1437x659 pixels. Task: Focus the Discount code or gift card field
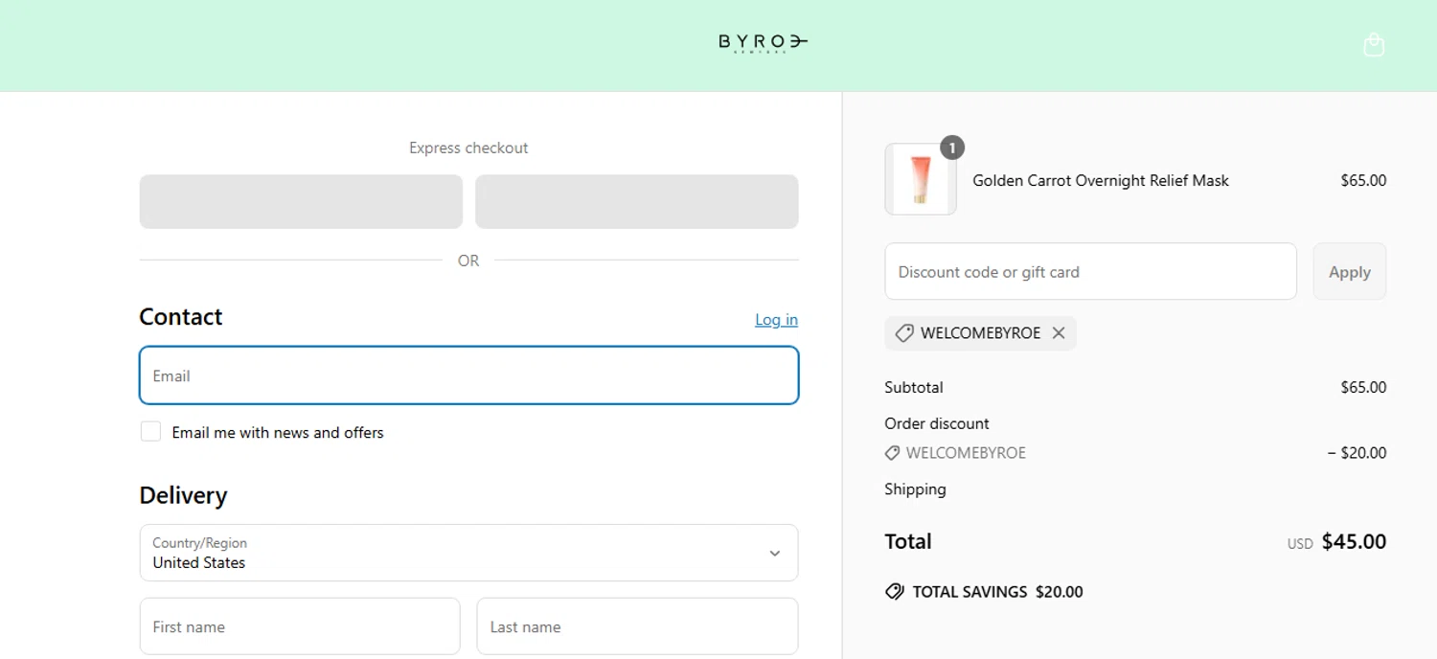(1090, 272)
